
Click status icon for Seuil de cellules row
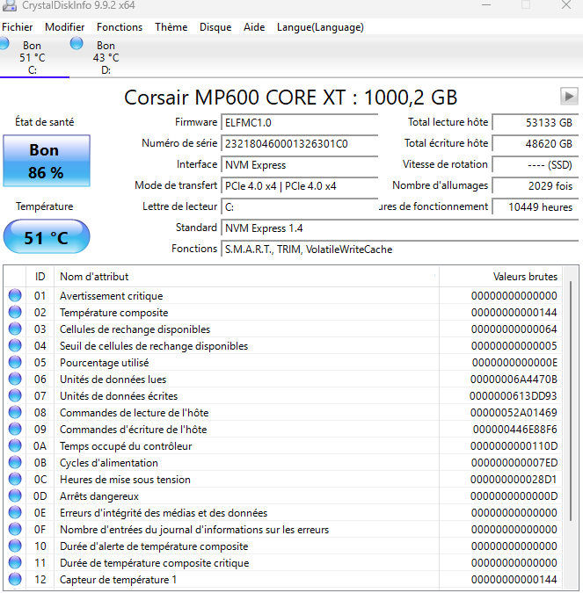pos(15,345)
